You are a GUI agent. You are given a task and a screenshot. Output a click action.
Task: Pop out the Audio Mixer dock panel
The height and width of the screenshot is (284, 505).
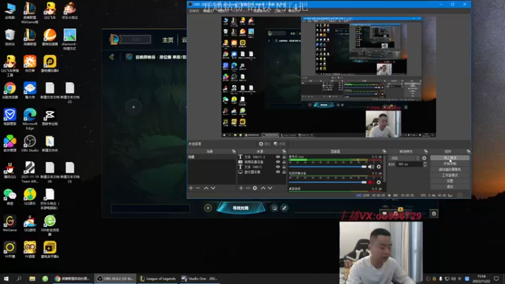coord(384,151)
